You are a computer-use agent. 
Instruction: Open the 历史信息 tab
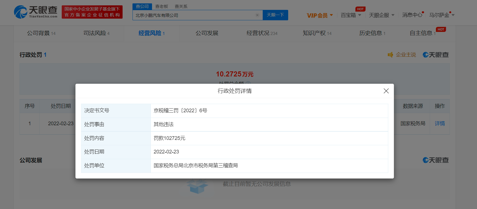coord(372,33)
